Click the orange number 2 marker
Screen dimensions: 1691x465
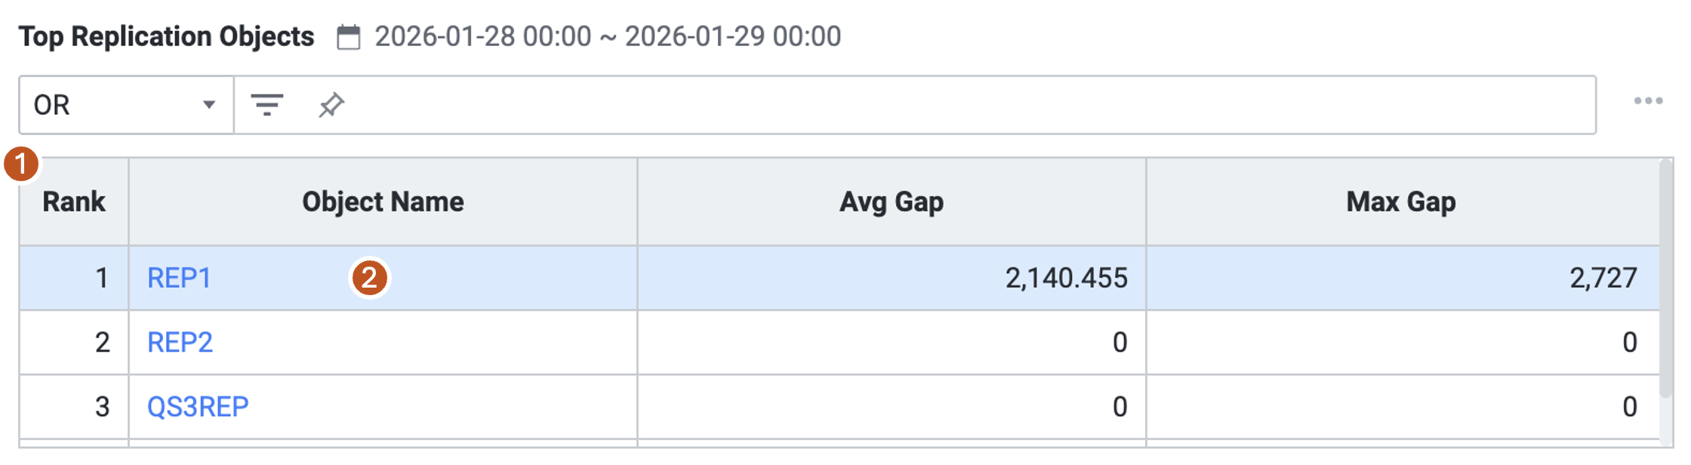369,279
